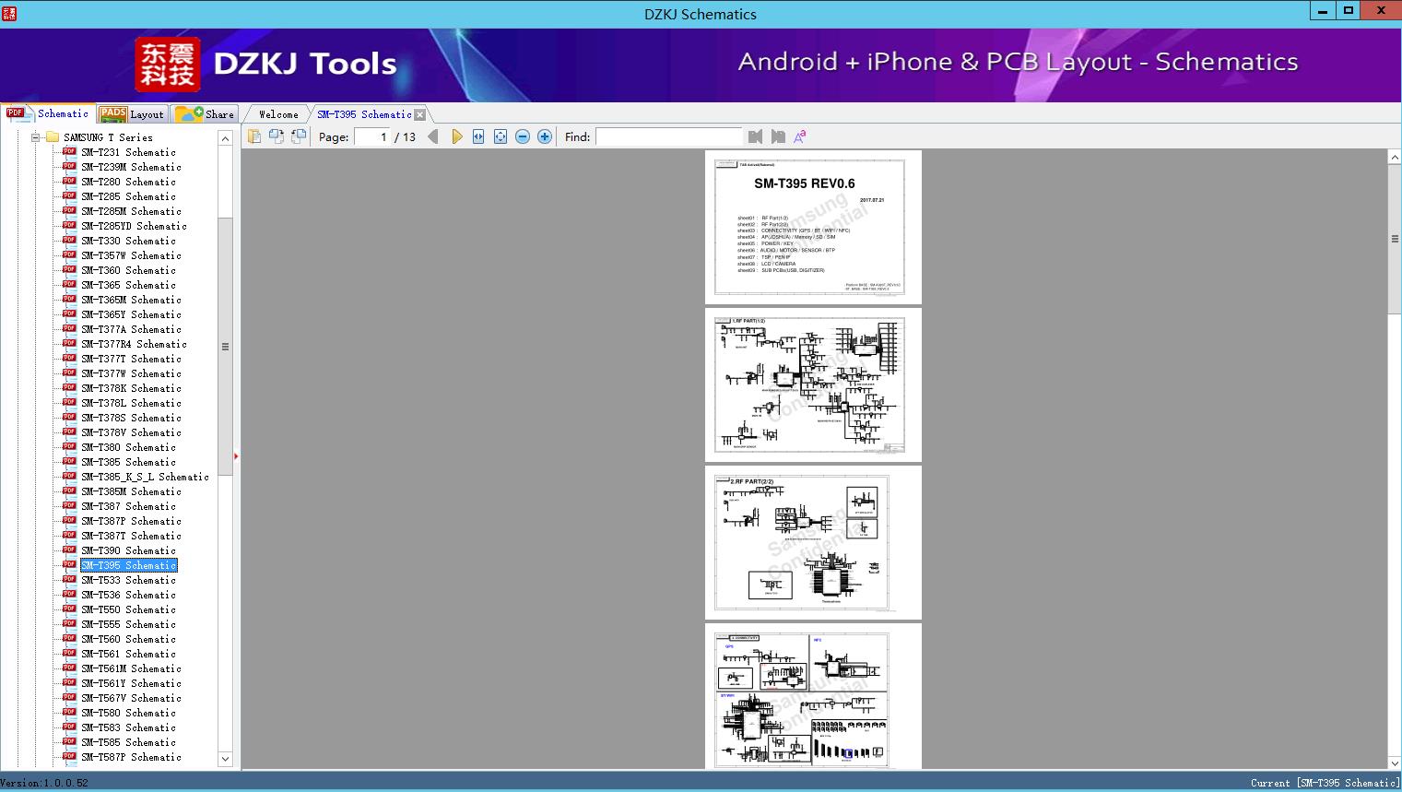The height and width of the screenshot is (792, 1402).
Task: Click PDF icon beside SM-T550 Schematic
Action: [69, 609]
